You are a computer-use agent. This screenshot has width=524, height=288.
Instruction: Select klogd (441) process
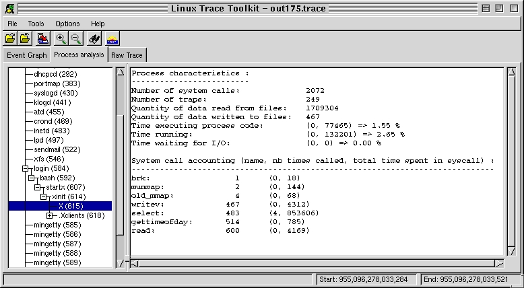tap(53, 102)
